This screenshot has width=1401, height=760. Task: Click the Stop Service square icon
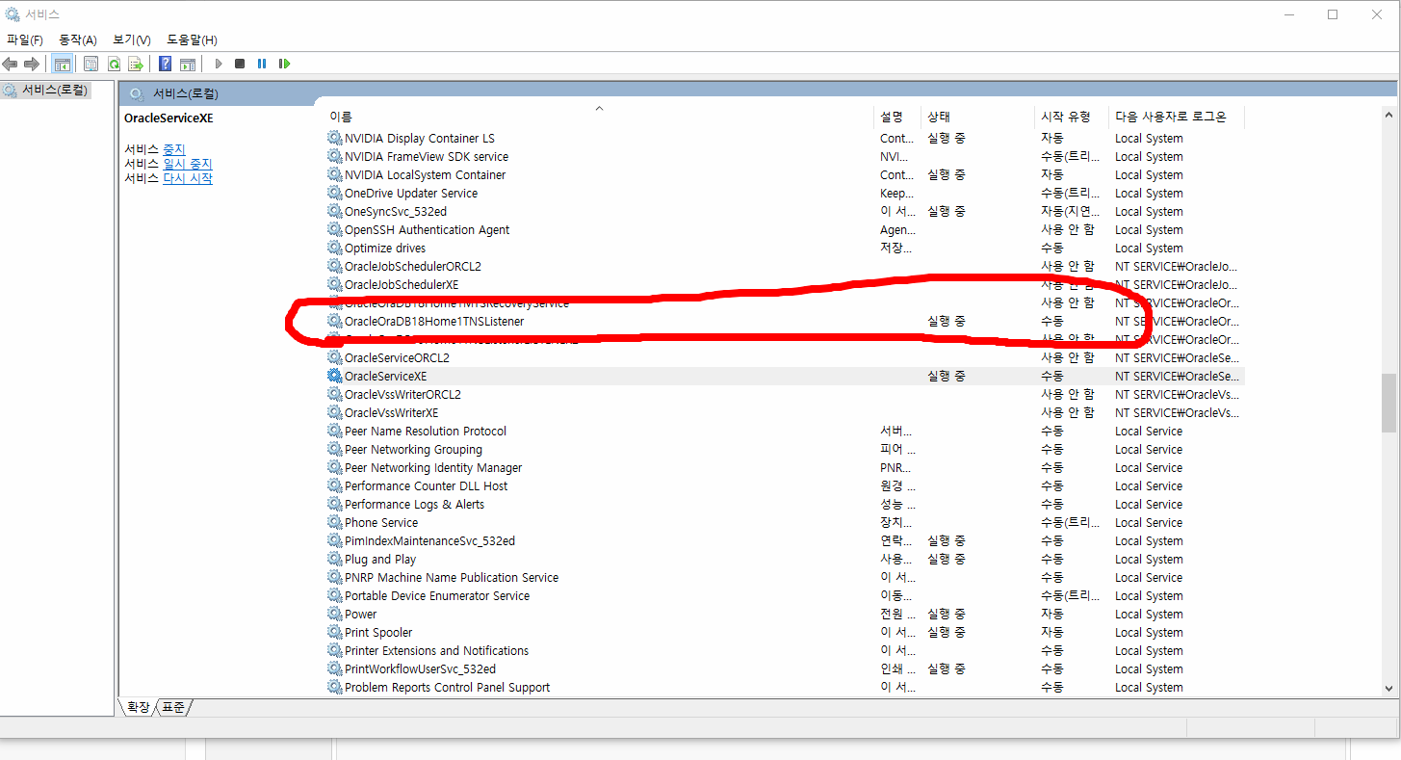point(240,64)
